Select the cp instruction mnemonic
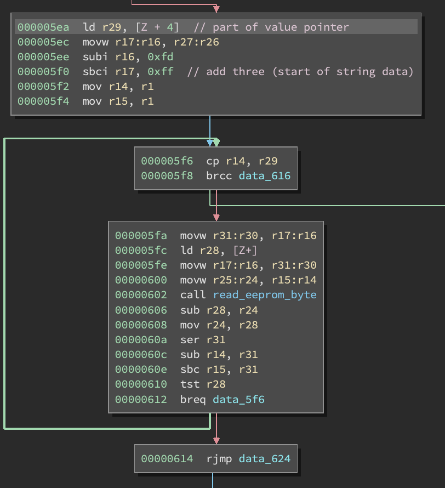 [213, 161]
